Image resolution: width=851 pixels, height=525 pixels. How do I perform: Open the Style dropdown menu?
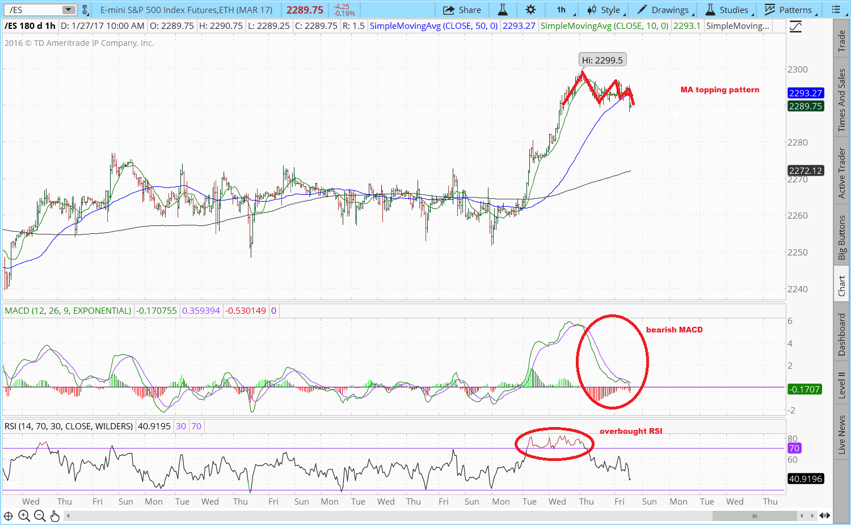coord(606,10)
